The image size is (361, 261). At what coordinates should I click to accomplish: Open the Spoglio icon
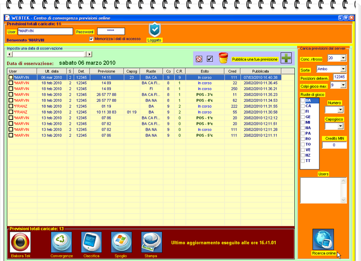[x=121, y=242]
